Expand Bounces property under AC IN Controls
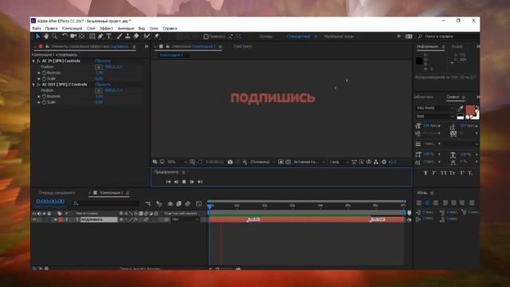 39,73
